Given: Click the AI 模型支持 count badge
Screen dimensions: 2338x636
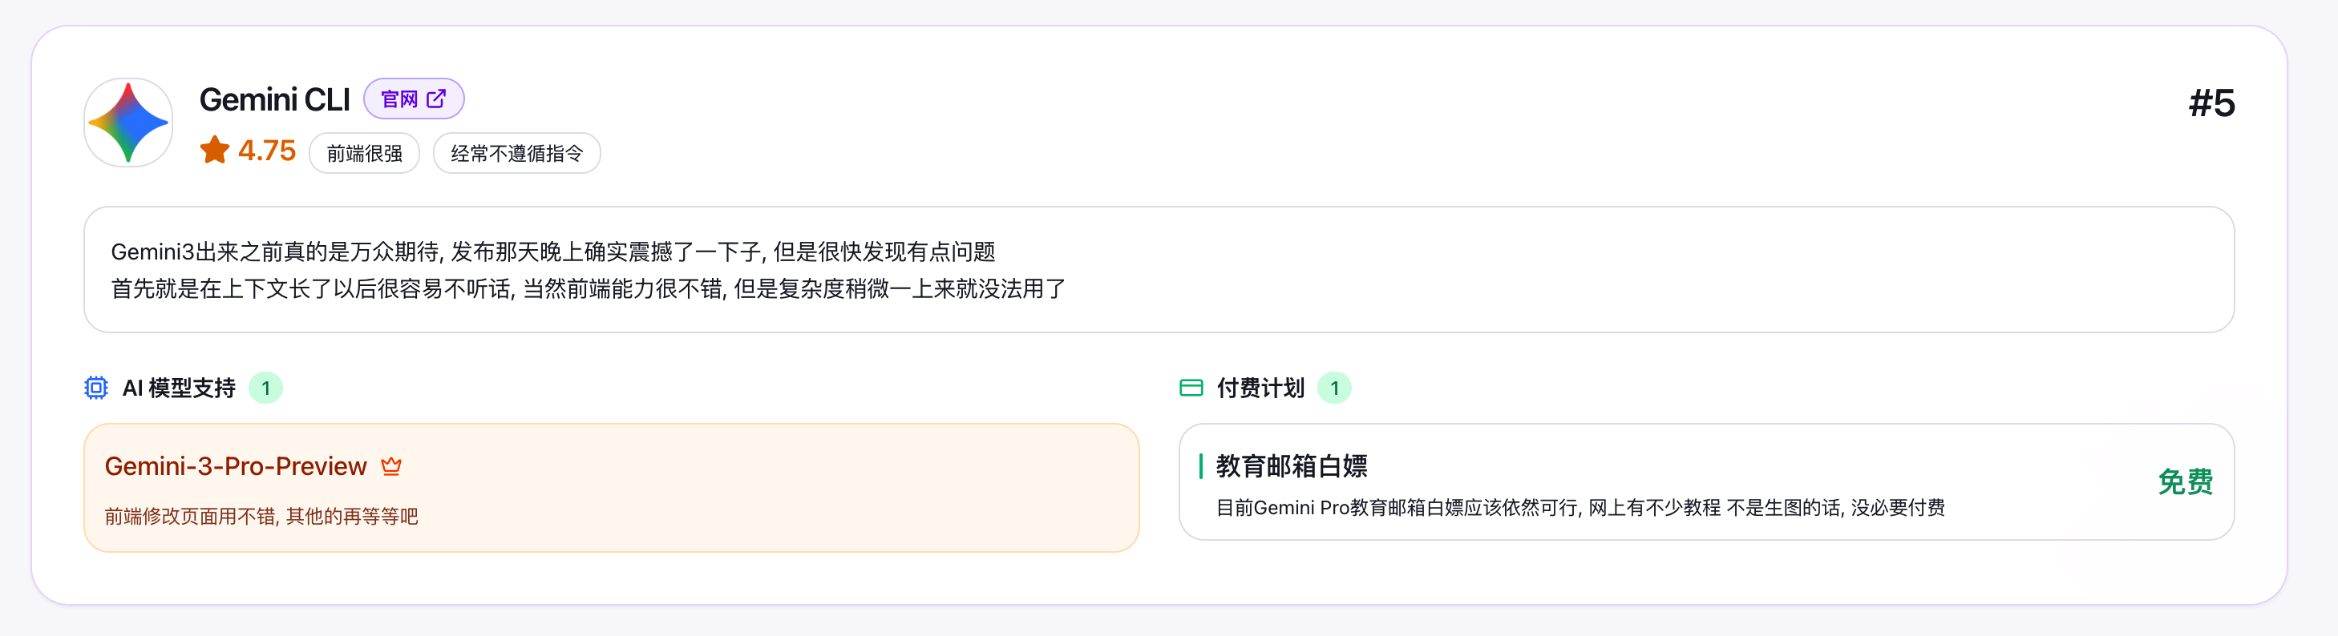Looking at the screenshot, I should click(x=266, y=388).
